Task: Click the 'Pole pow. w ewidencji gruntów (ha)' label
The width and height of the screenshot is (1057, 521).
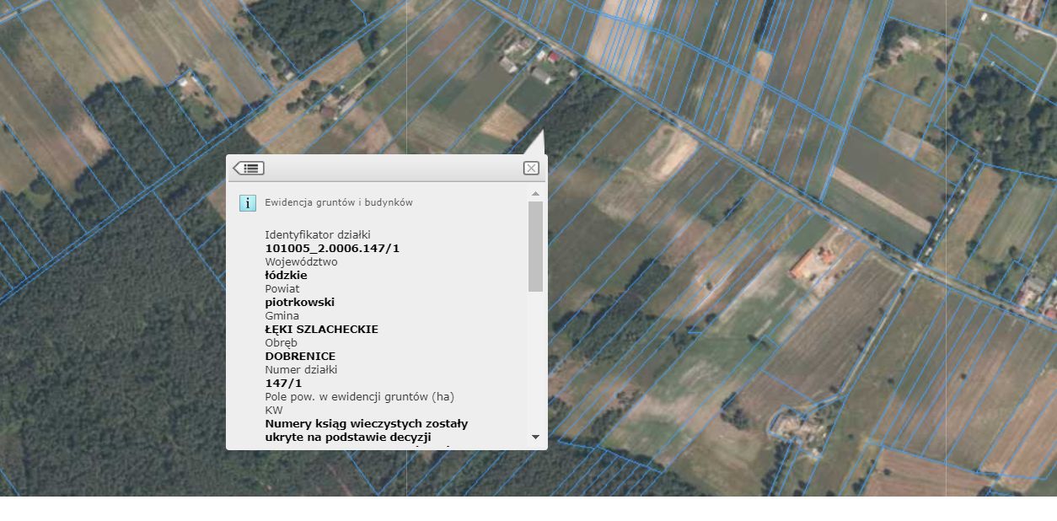Action: pyautogui.click(x=359, y=396)
